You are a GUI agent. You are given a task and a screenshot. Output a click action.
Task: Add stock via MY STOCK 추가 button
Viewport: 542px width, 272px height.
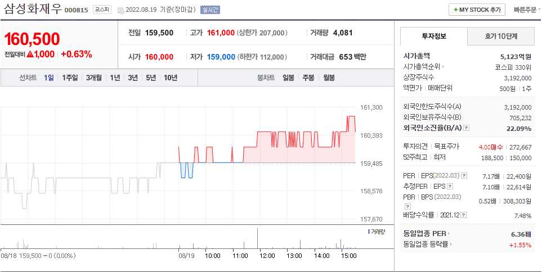[x=477, y=10]
